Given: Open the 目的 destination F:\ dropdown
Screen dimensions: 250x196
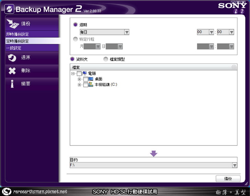Looking at the screenshot, I should click(235, 165).
